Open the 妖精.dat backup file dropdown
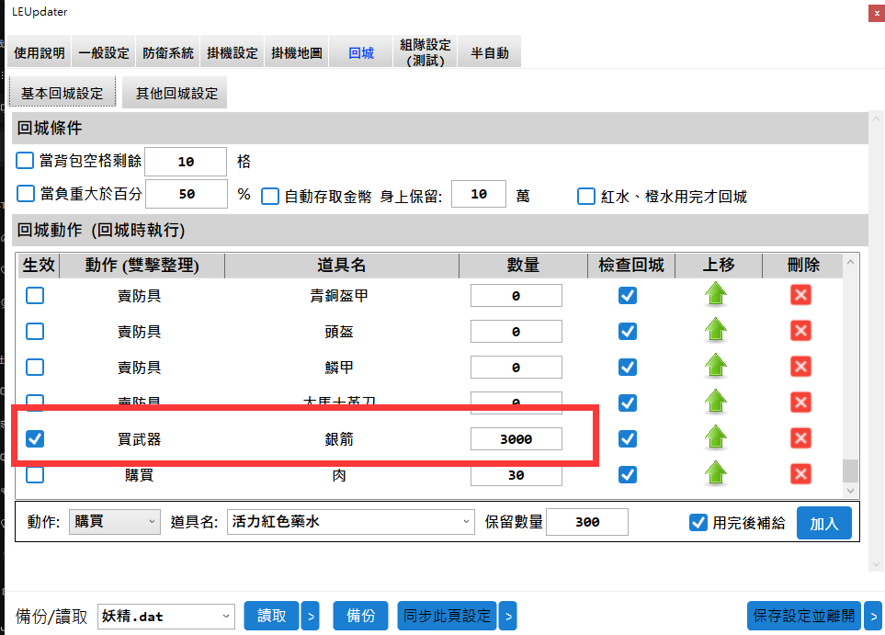Screen dimensions: 885x635 [x=166, y=616]
